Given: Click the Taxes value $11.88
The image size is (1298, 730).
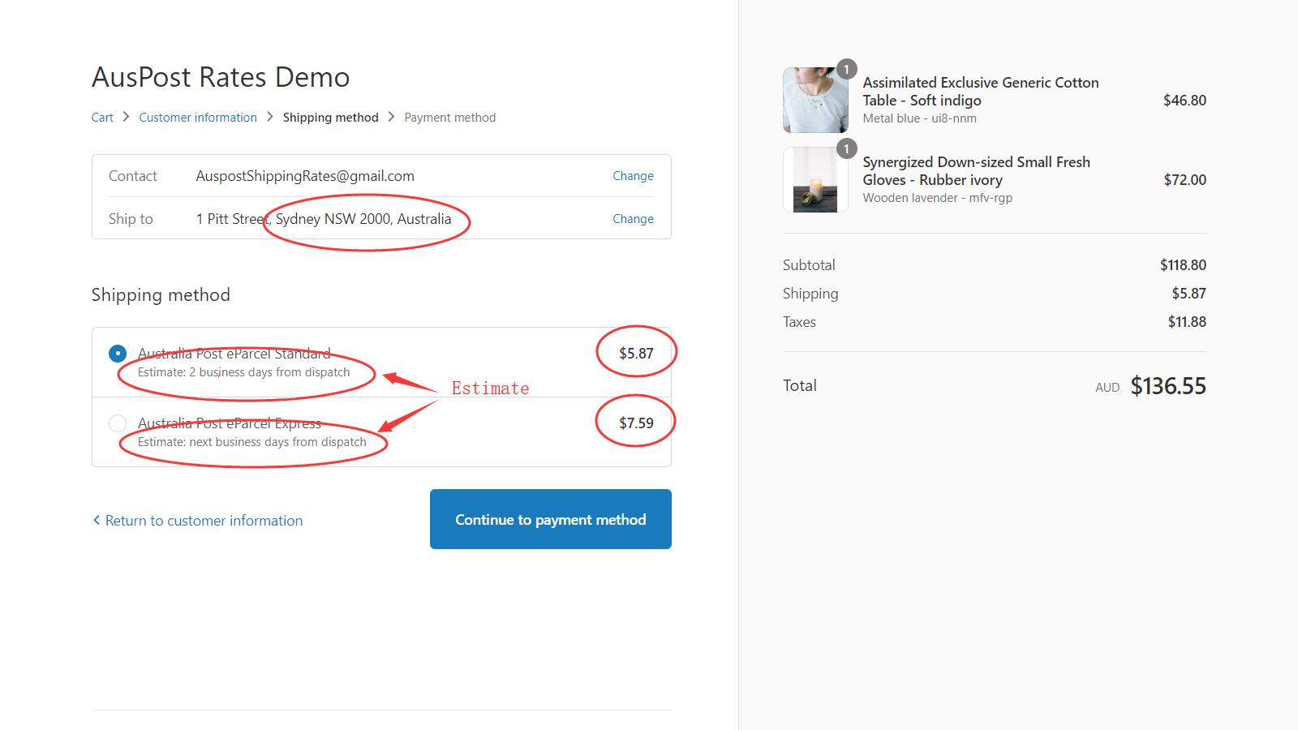Looking at the screenshot, I should point(1187,322).
